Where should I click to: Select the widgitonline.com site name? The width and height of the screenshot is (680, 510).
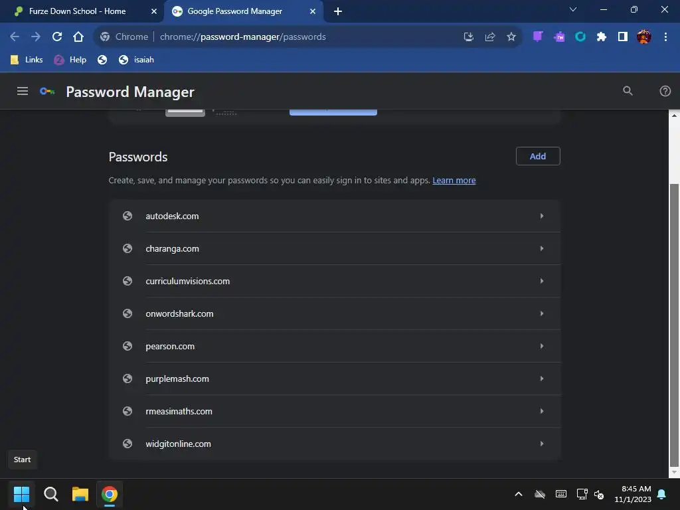point(178,444)
